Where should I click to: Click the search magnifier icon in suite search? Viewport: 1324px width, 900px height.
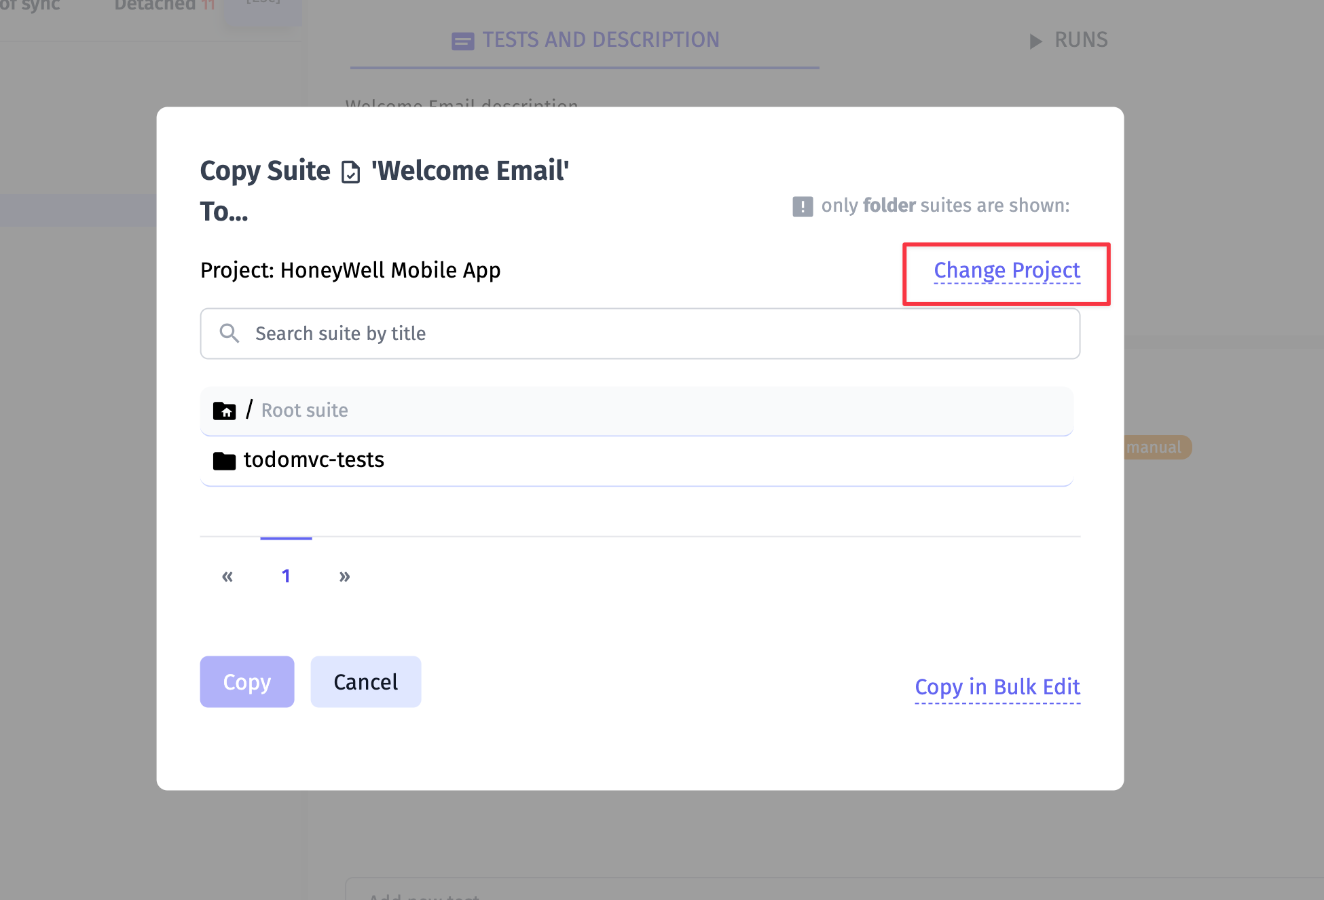[229, 333]
